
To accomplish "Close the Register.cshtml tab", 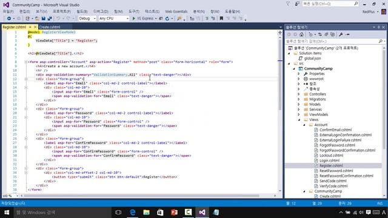I will [x=35, y=27].
